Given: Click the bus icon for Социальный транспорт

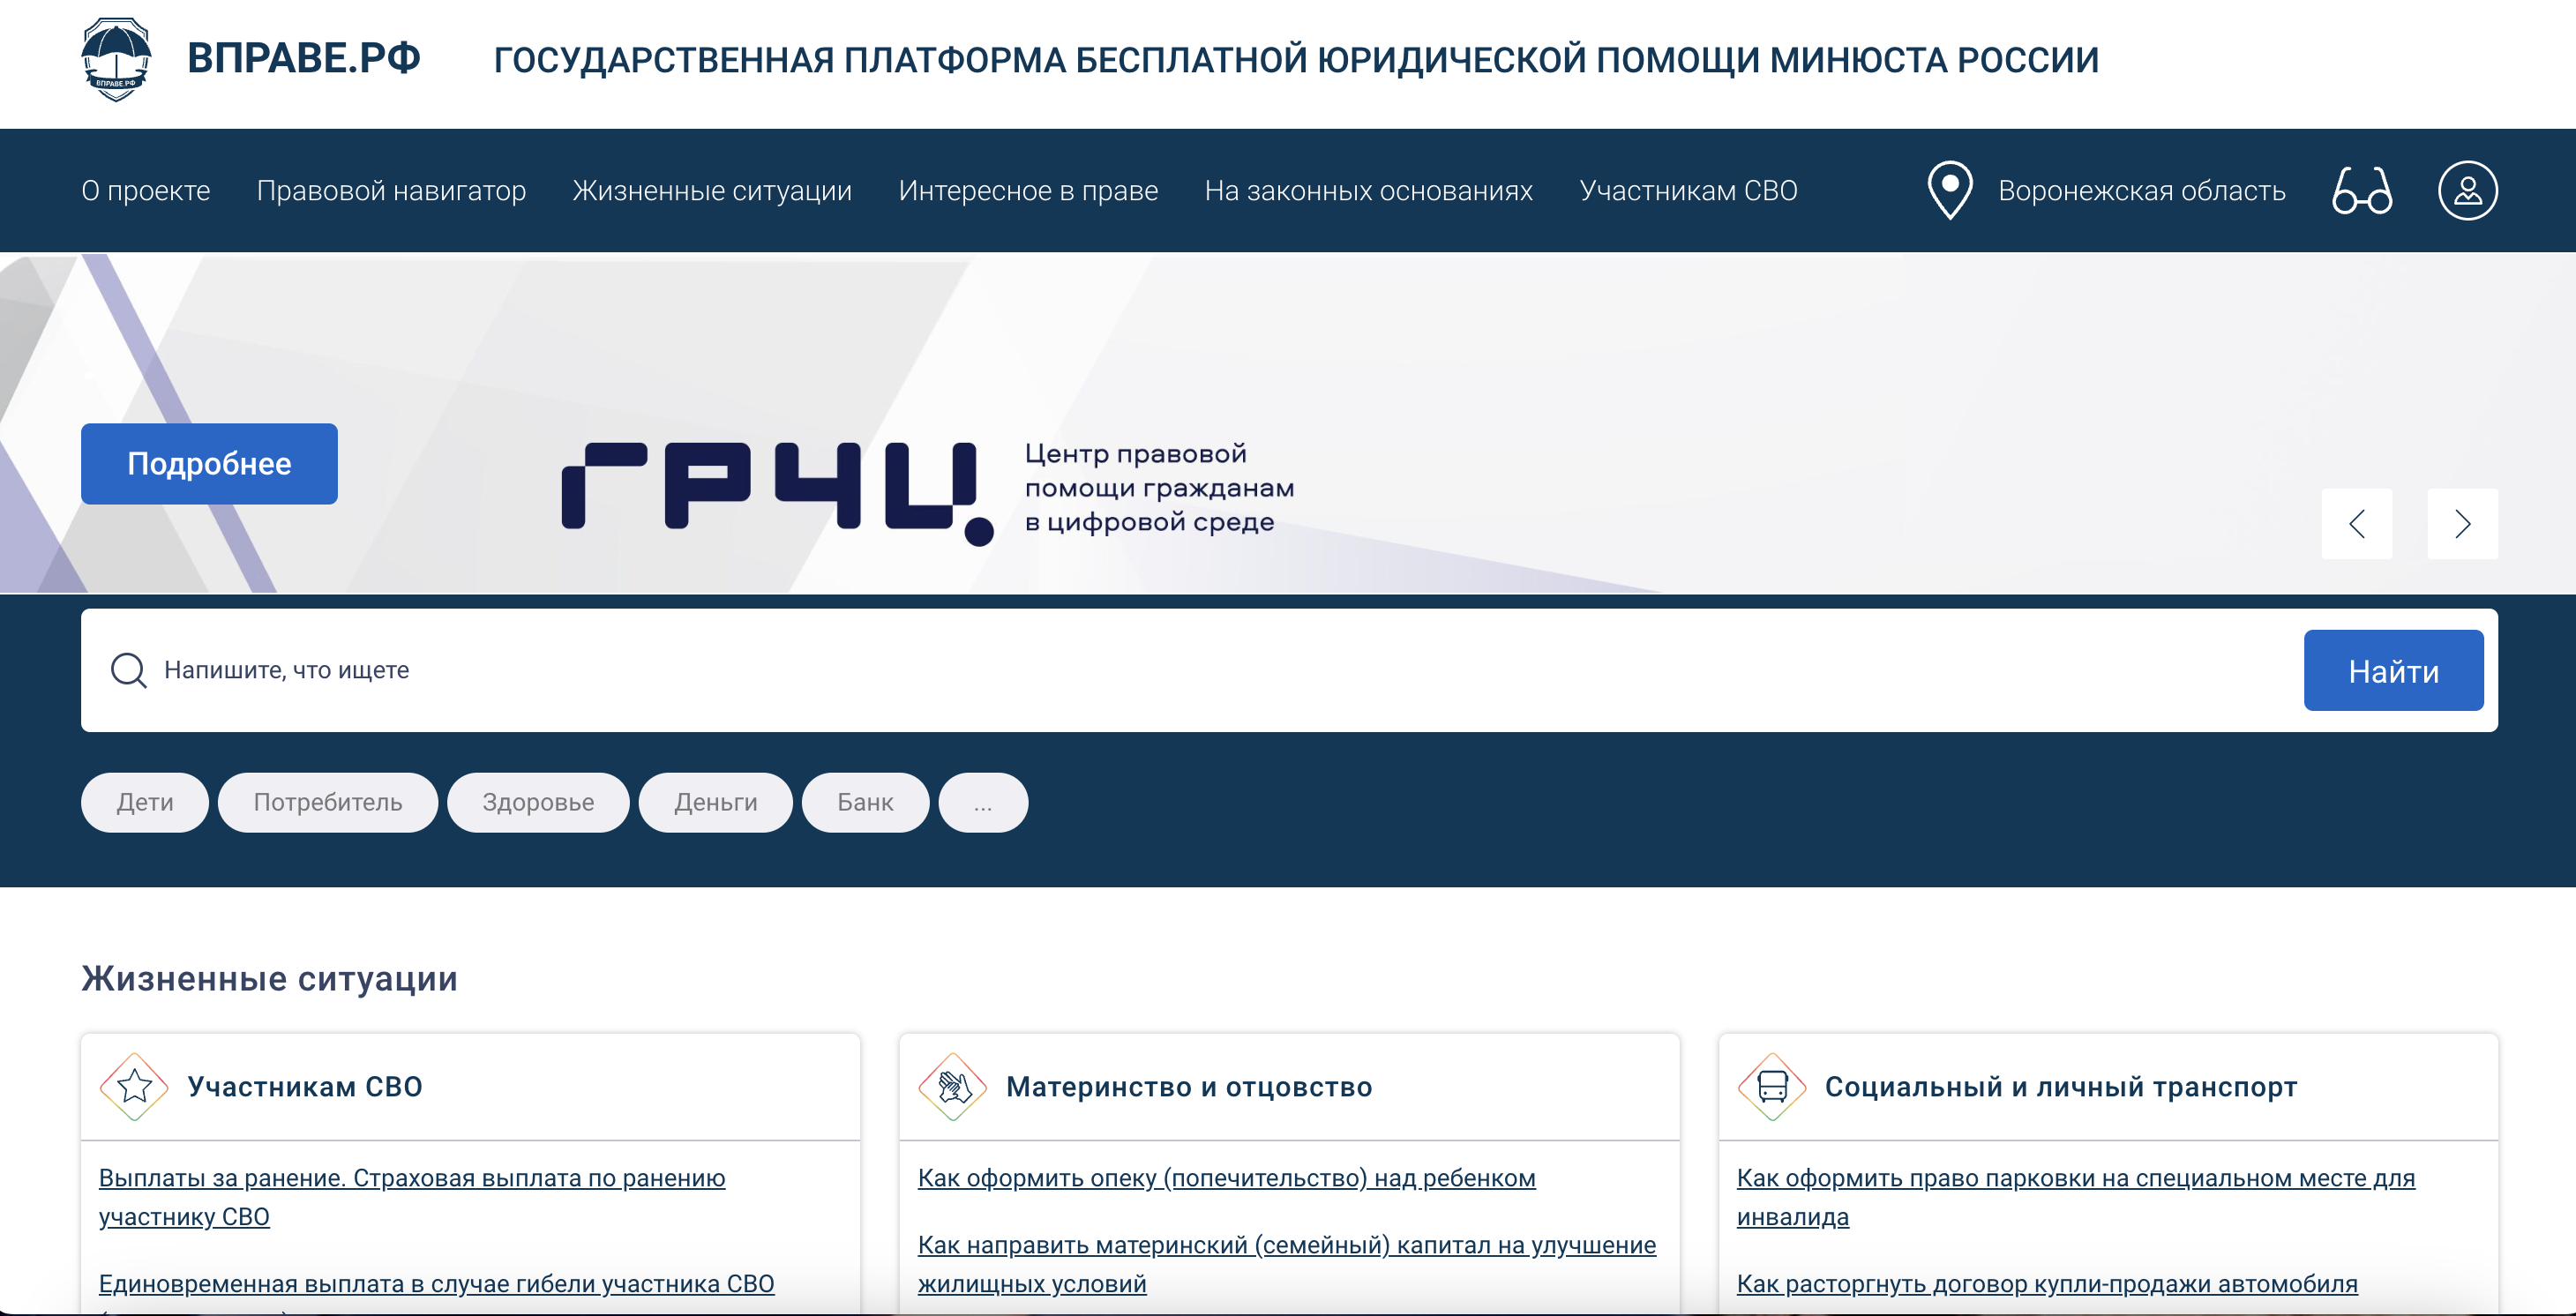Looking at the screenshot, I should (x=1772, y=1086).
